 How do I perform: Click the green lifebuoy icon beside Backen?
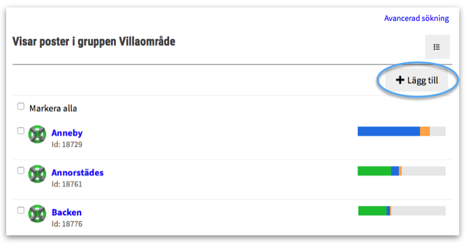point(37,214)
